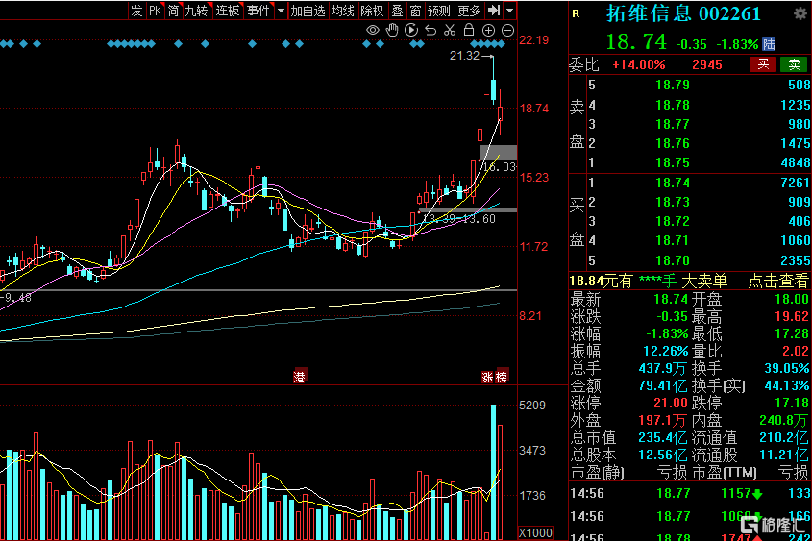Select the scissors cut tool
812x541 pixels.
point(450,30)
